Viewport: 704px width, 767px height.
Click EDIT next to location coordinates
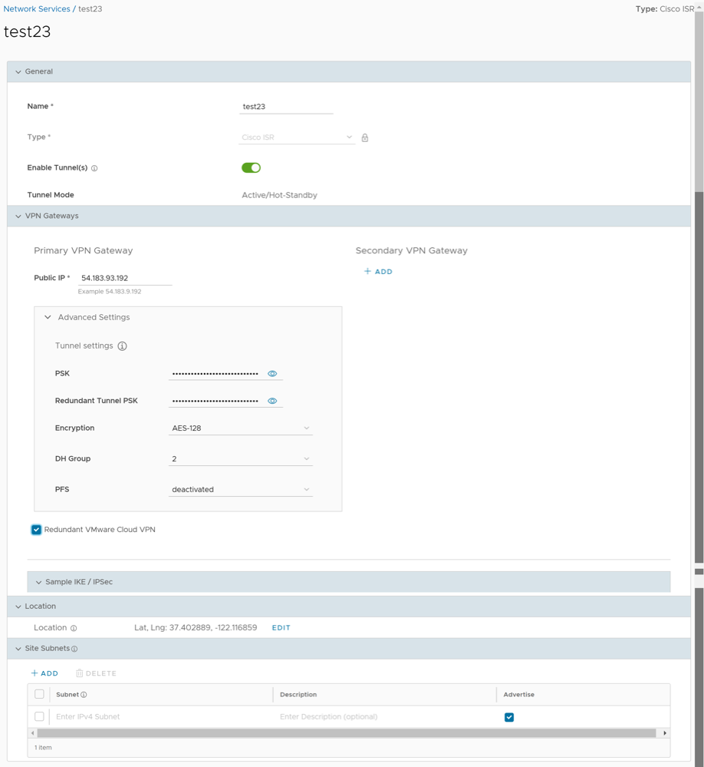tap(281, 628)
